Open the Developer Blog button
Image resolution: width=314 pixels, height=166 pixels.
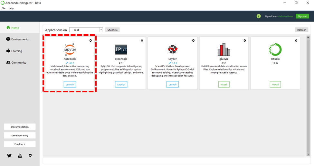(20, 136)
